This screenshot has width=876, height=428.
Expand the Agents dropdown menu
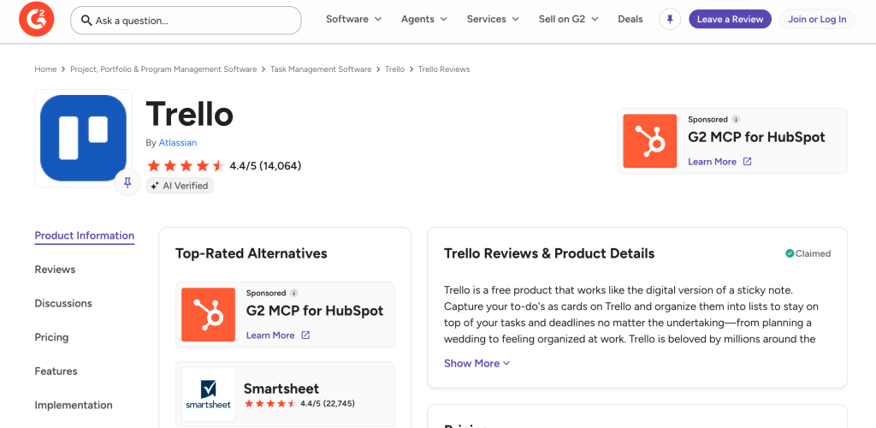[x=424, y=19]
